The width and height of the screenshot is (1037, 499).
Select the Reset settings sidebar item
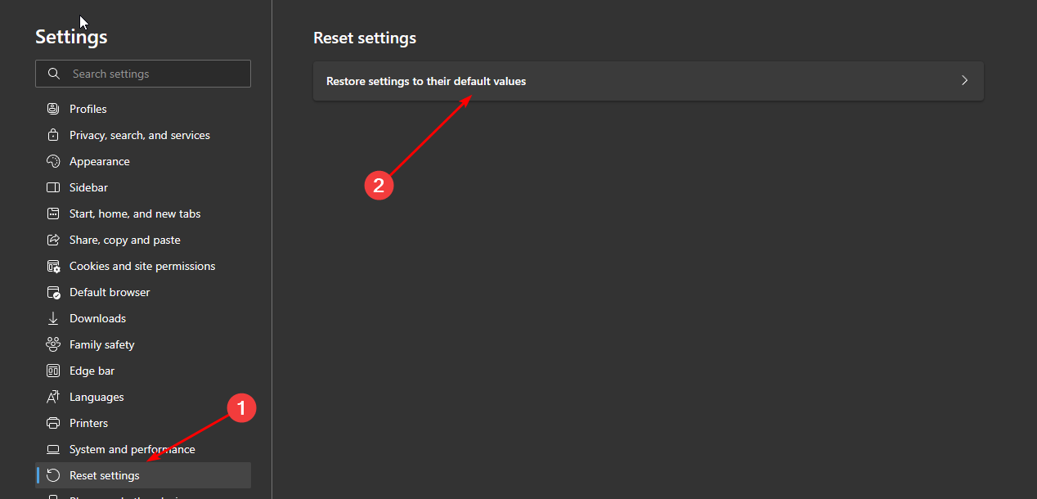click(x=104, y=474)
